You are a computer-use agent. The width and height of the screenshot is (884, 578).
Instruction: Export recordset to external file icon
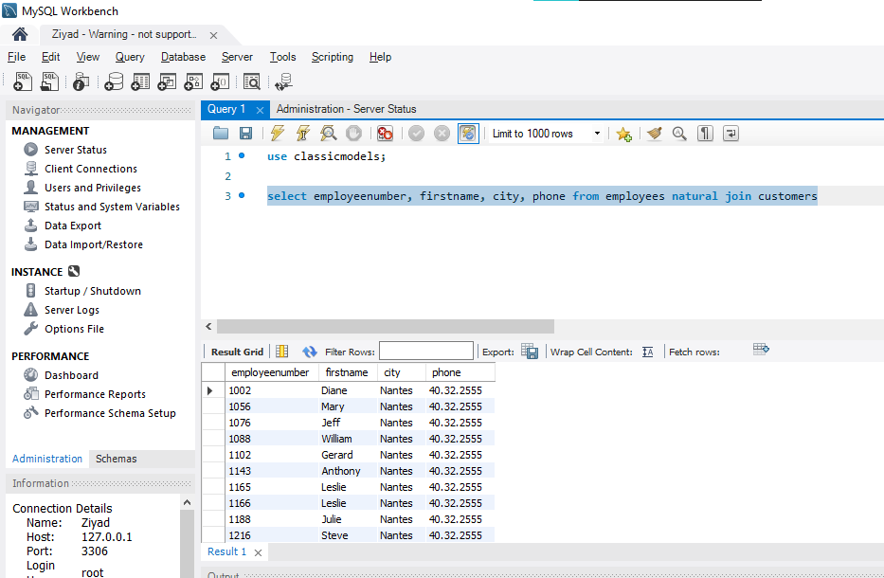[530, 352]
